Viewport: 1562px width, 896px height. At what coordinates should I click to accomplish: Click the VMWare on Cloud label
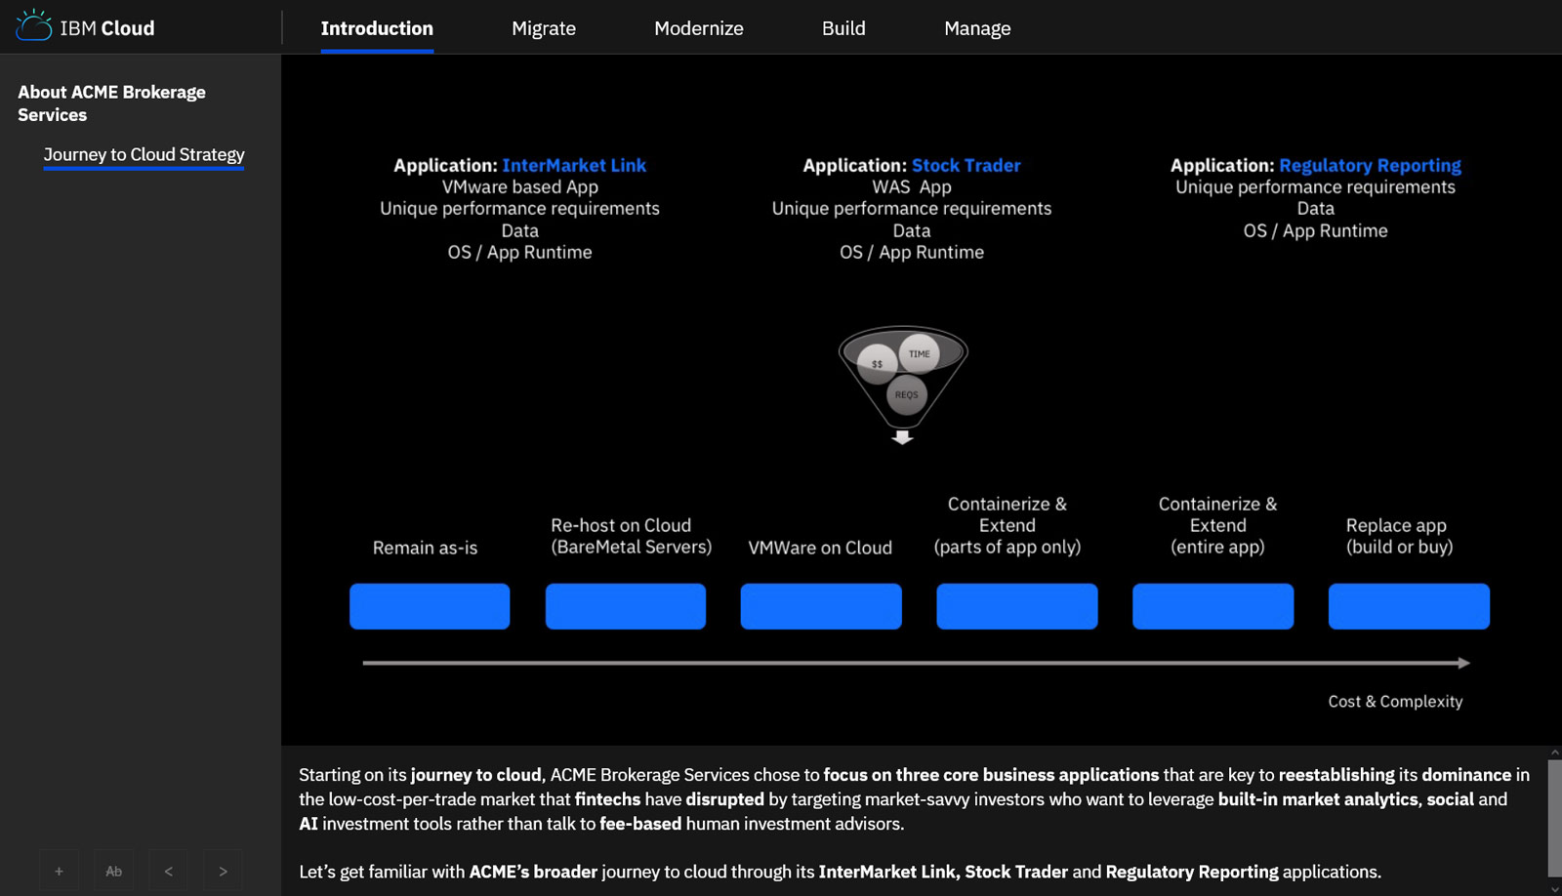[820, 548]
